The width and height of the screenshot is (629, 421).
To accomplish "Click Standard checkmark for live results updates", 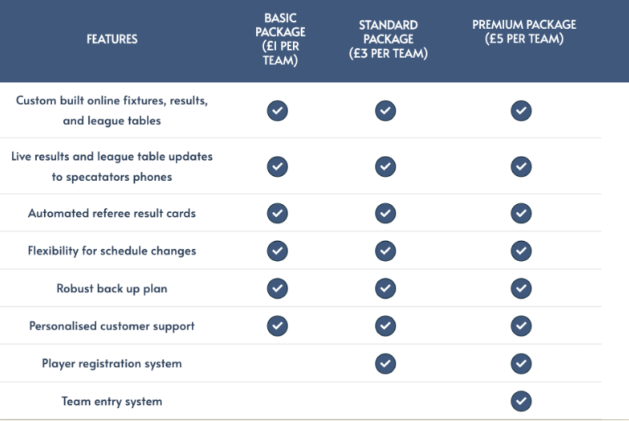I will (x=386, y=166).
